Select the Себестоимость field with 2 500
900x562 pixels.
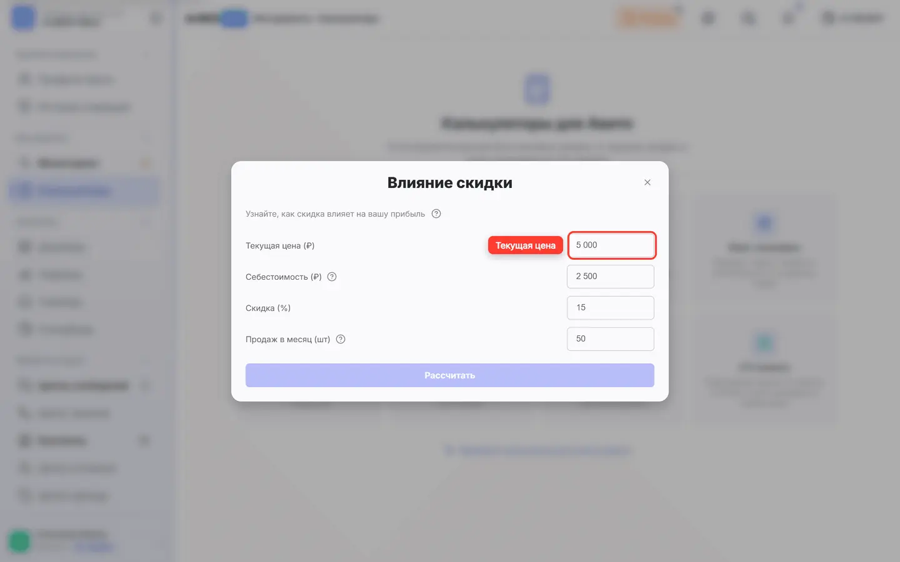click(x=611, y=277)
